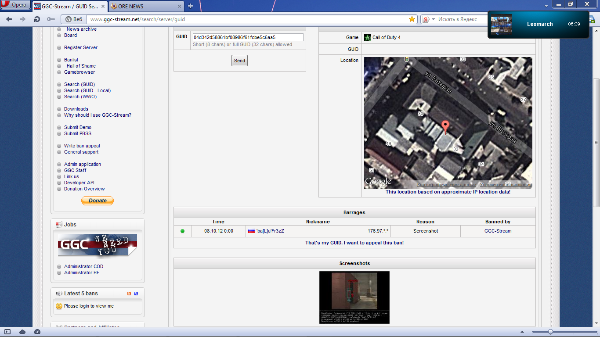The image size is (600, 337).
Task: Open Administrator COD job link
Action: (83, 266)
